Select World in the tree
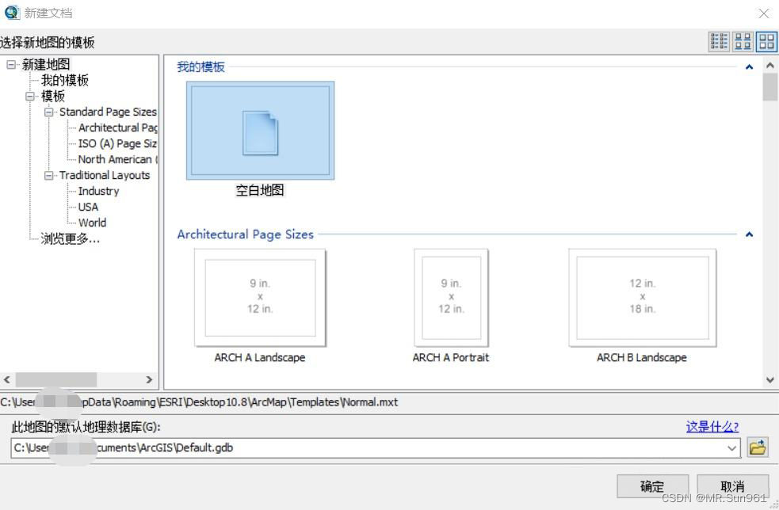This screenshot has height=510, width=779. [x=92, y=223]
